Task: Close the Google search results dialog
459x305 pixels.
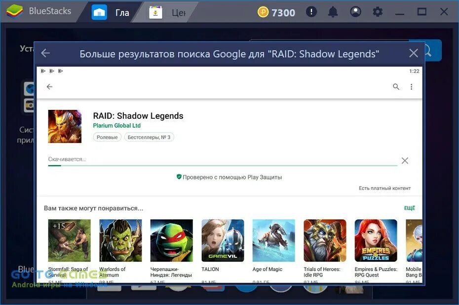Action: click(x=413, y=53)
